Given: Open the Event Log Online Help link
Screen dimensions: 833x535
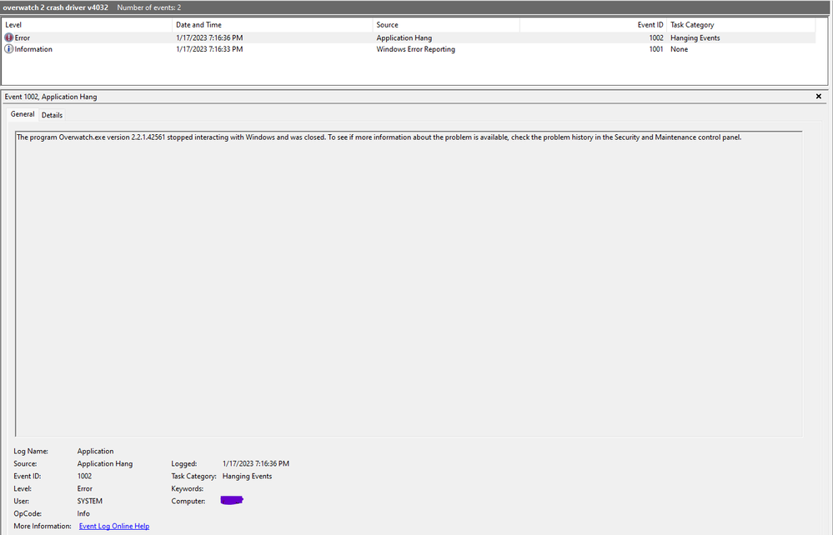Looking at the screenshot, I should (x=114, y=526).
